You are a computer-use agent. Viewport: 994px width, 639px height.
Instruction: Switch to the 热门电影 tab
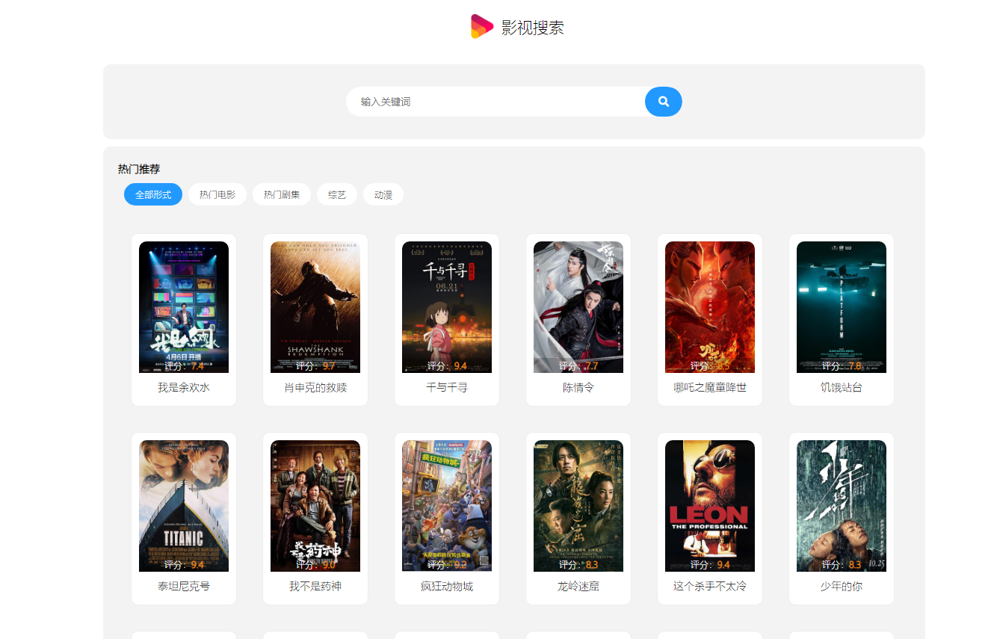click(x=217, y=194)
